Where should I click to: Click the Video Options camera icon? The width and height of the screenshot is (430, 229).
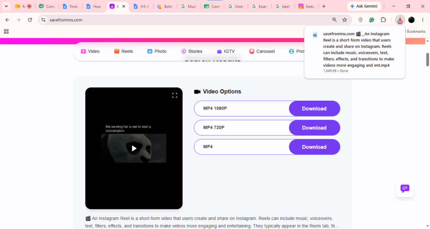[197, 92]
